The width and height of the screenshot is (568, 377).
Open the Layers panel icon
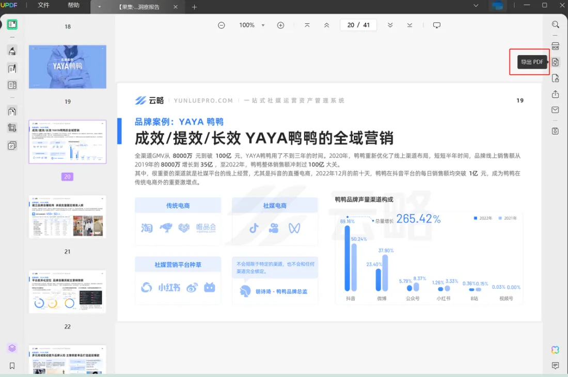[12, 348]
